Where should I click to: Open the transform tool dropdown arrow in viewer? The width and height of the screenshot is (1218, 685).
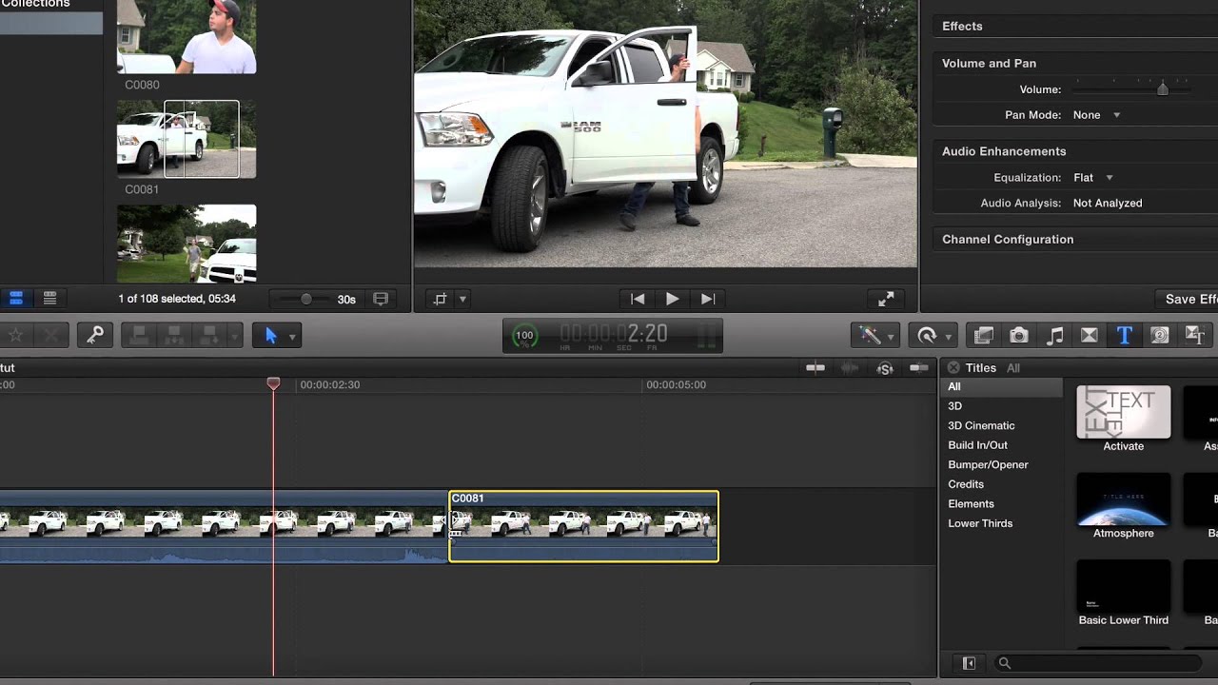pyautogui.click(x=463, y=299)
